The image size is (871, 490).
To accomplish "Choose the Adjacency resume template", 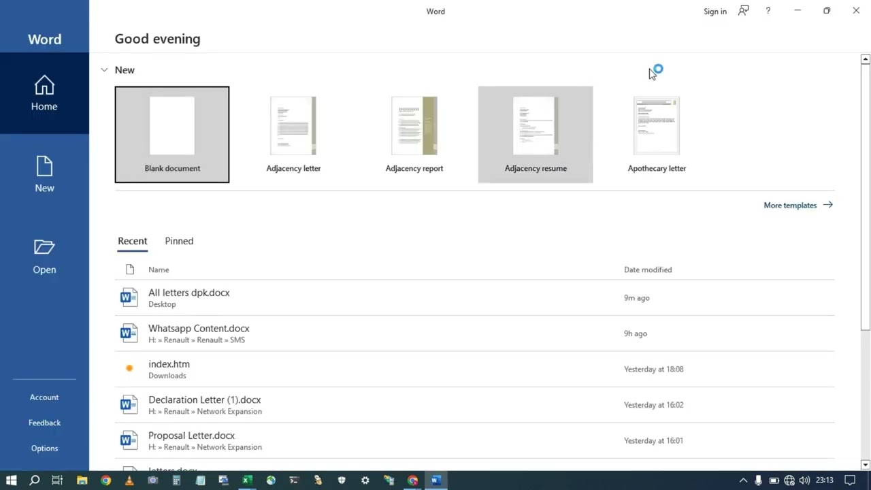I will coord(536,135).
